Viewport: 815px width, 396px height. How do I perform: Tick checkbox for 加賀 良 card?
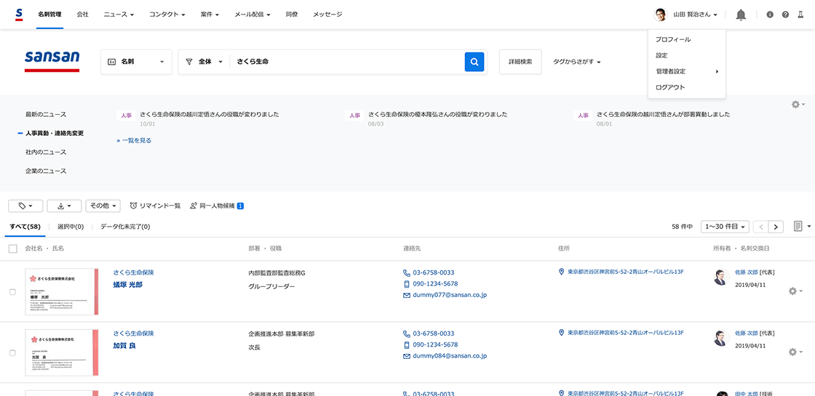point(13,353)
